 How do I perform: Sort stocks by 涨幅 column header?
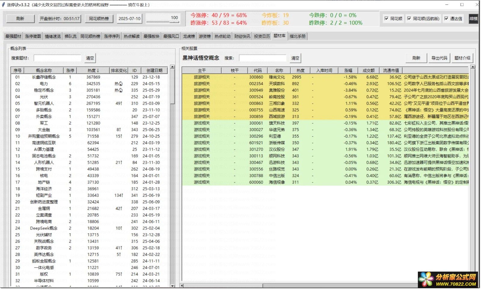pos(348,71)
